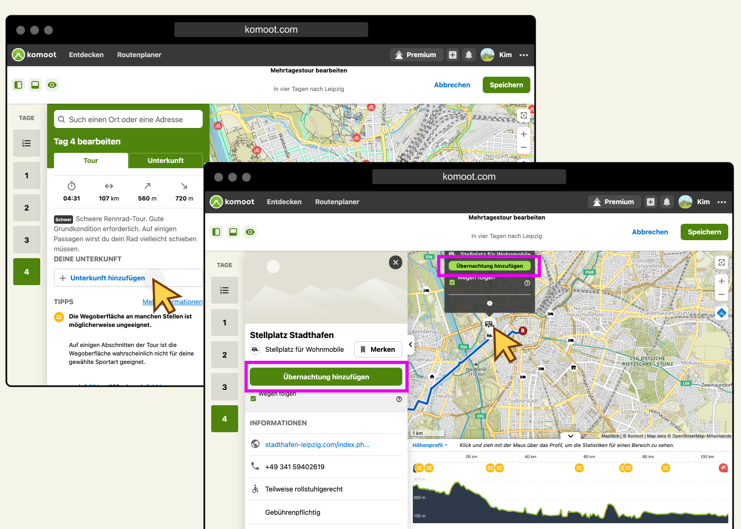Viewport: 741px width, 529px height.
Task: Click Unterkunft hinzufügen link
Action: tap(107, 278)
